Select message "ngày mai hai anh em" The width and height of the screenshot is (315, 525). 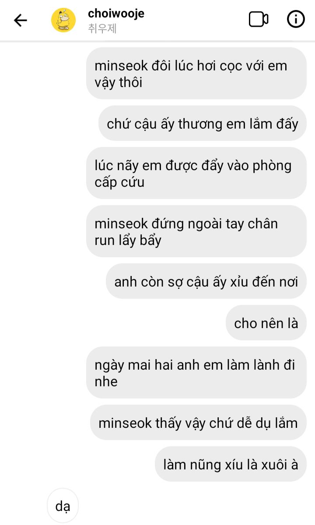point(196,373)
